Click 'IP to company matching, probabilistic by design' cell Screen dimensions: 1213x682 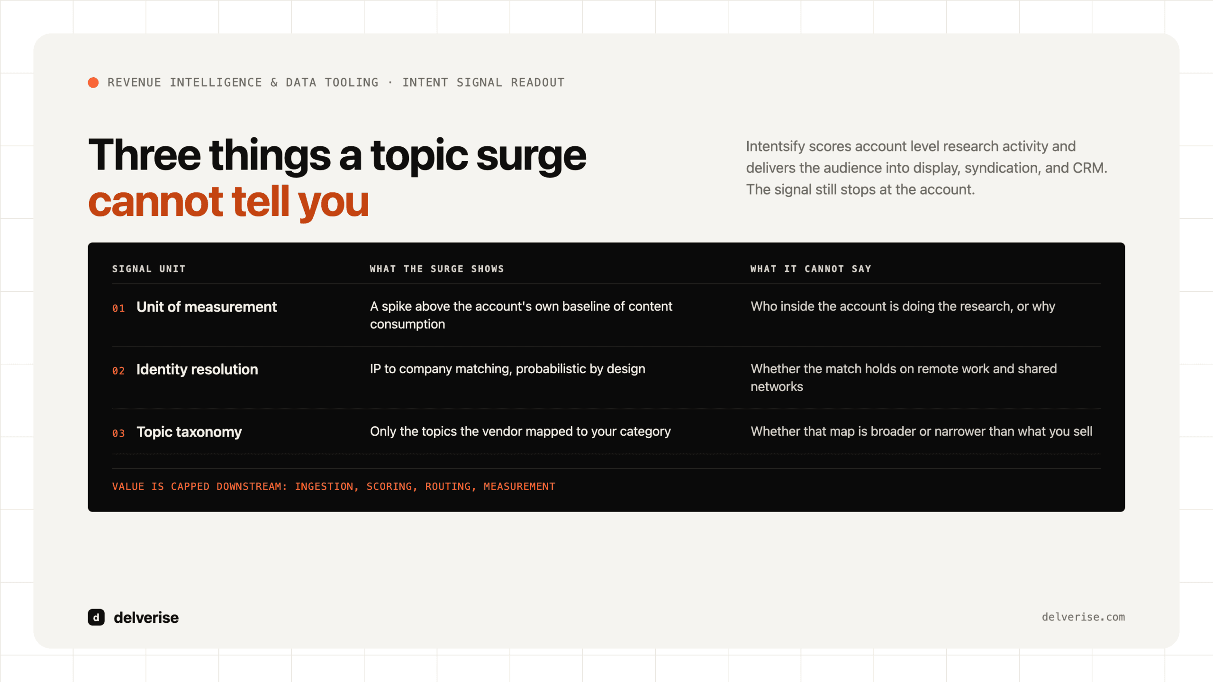[507, 369]
